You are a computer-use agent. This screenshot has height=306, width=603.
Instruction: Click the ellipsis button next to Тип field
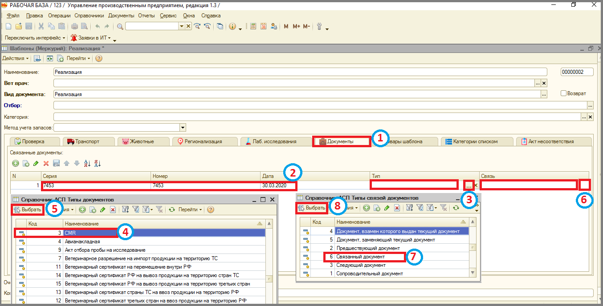(468, 185)
